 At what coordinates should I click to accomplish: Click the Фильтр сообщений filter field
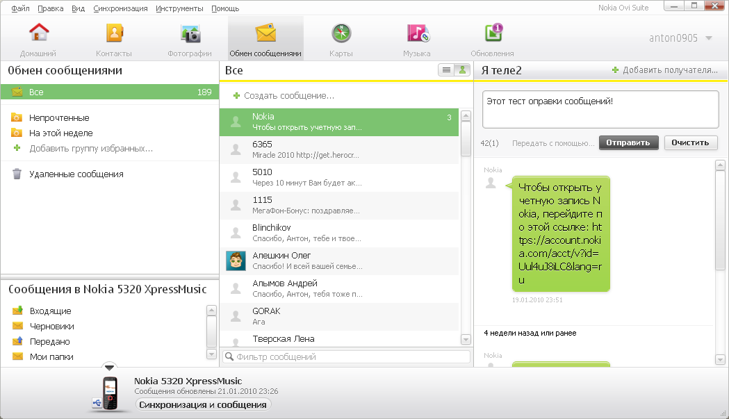347,356
